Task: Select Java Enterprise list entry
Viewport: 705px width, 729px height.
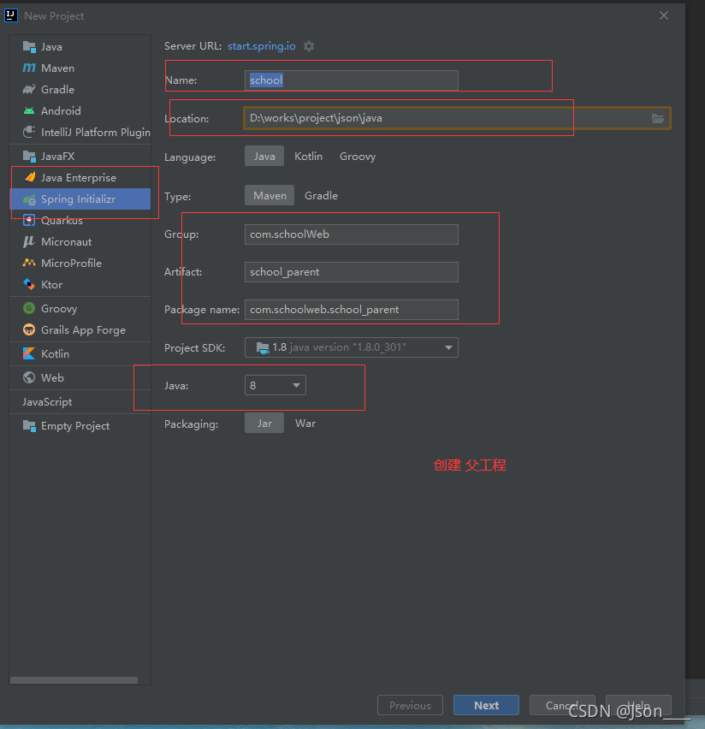Action: (x=80, y=178)
